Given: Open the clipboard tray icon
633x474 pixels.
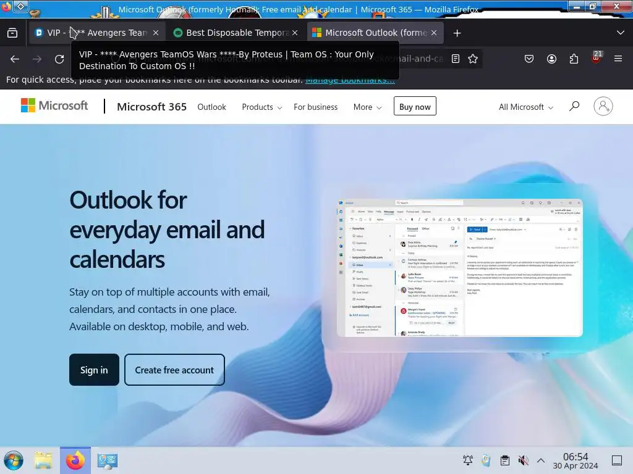Looking at the screenshot, I should [x=504, y=460].
